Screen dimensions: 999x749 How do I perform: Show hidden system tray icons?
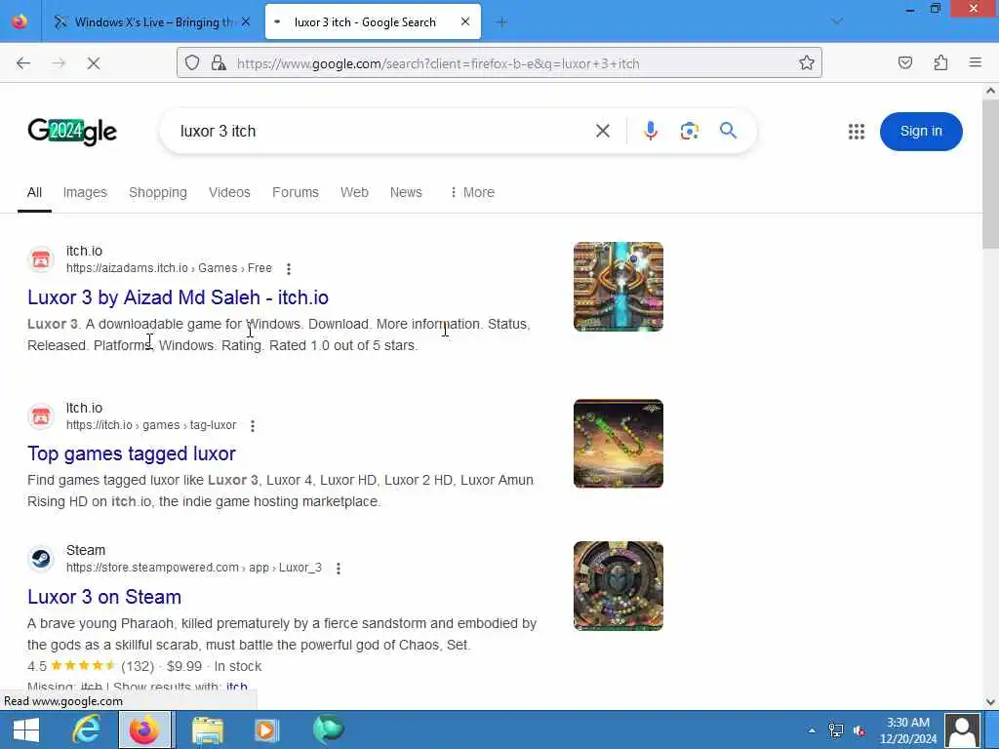point(812,730)
